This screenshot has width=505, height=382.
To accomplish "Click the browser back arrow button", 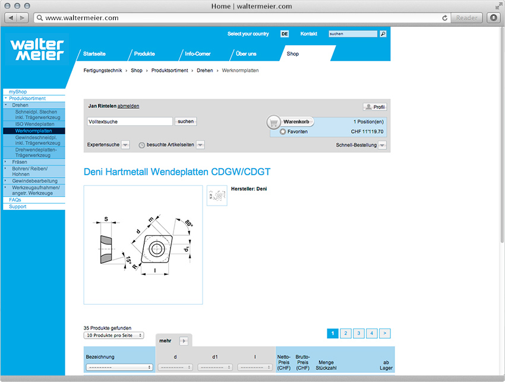I will click(x=11, y=18).
